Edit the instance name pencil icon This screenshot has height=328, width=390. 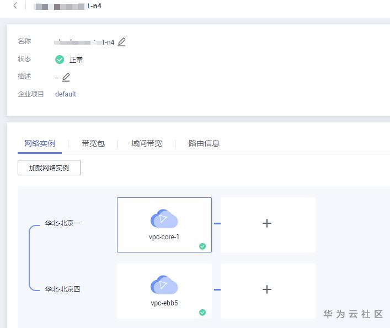point(122,42)
